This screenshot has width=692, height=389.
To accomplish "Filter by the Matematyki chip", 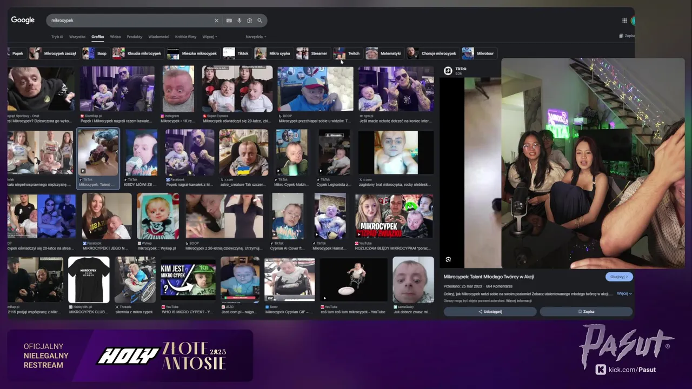I will [x=384, y=53].
